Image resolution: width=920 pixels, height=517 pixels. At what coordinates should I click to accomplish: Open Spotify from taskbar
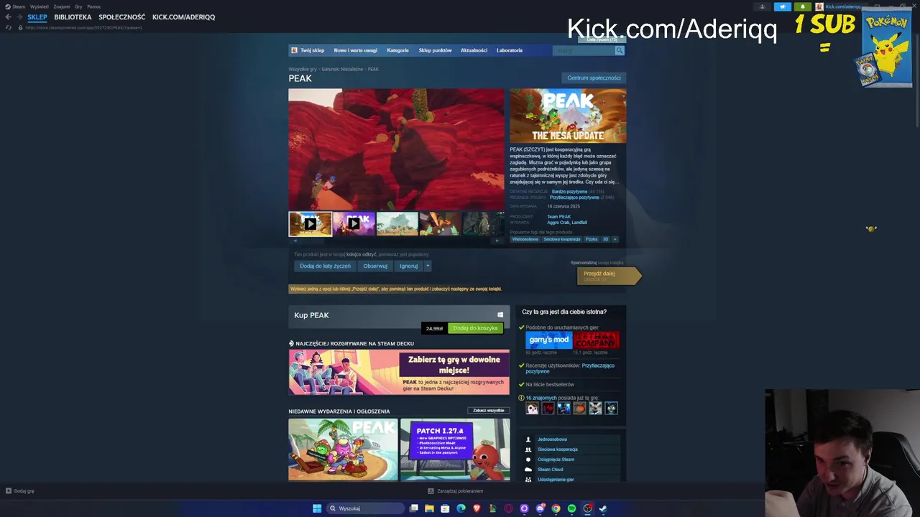571,508
